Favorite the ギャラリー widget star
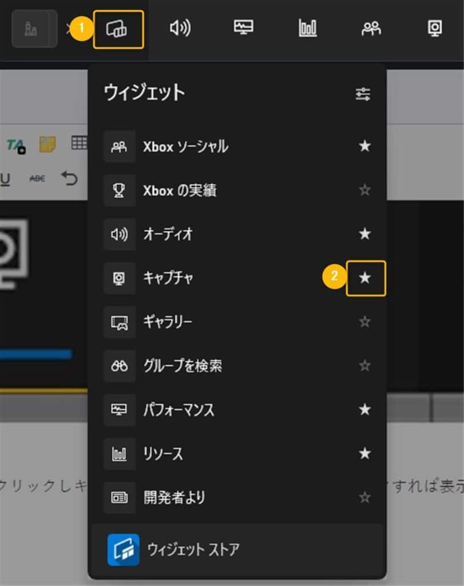The image size is (464, 586). (x=364, y=322)
